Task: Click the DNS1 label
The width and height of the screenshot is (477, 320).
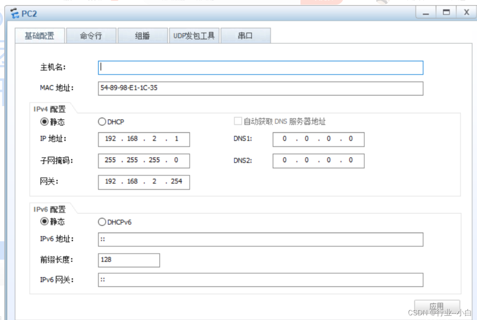Action: point(243,139)
